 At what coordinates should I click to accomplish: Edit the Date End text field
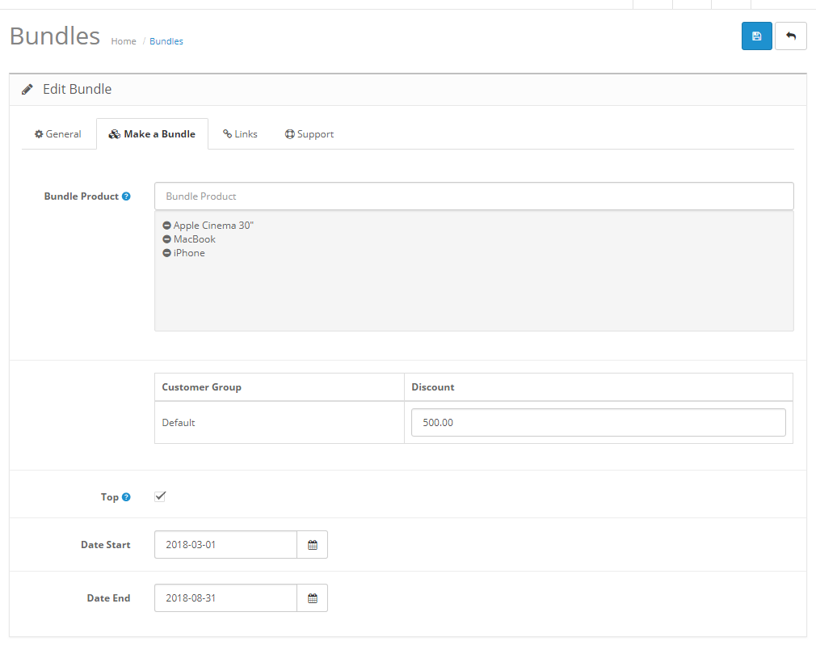225,598
